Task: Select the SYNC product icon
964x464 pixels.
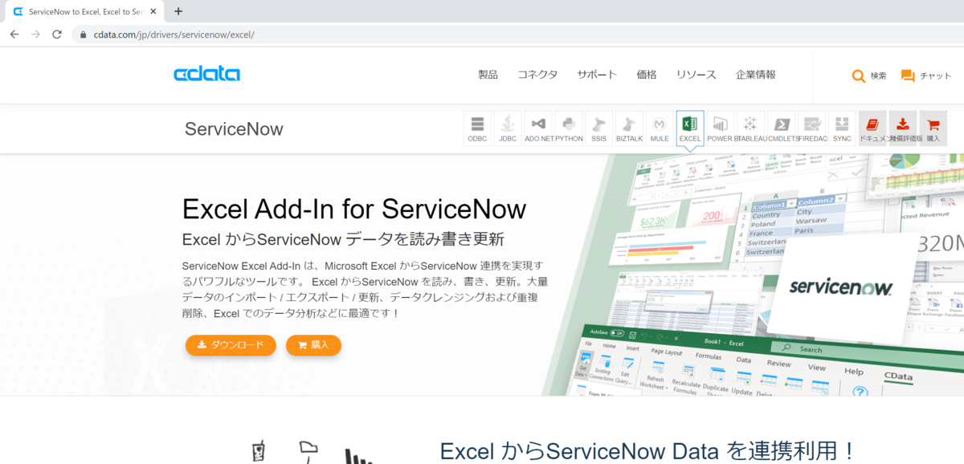Action: tap(841, 127)
